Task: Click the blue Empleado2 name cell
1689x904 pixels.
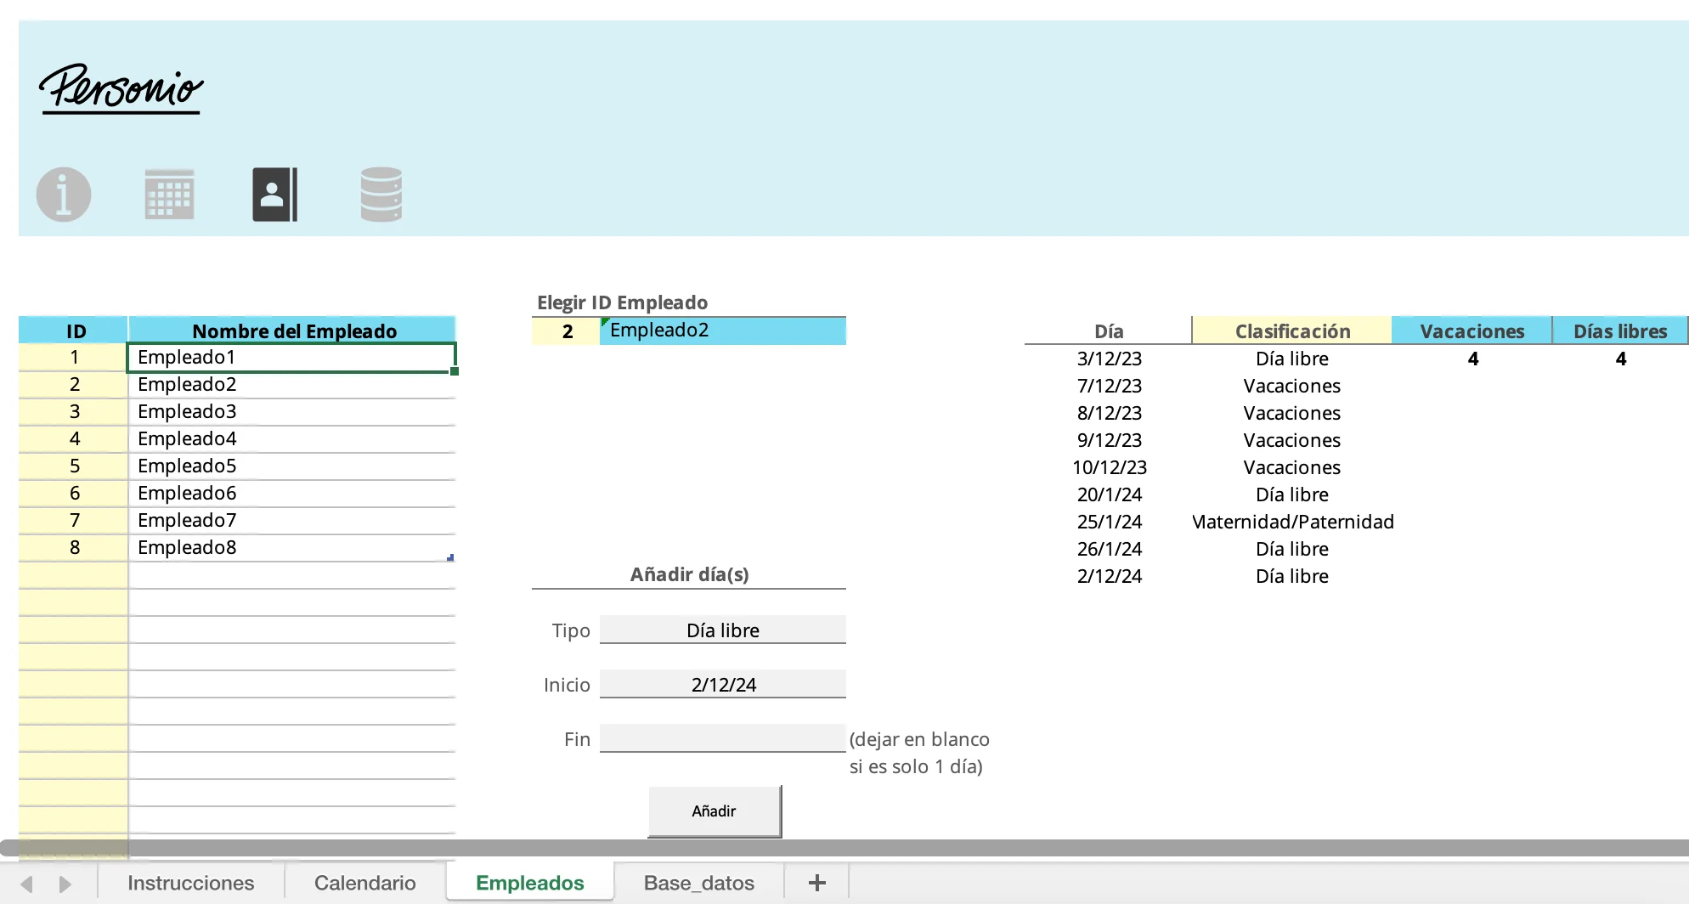Action: (723, 331)
